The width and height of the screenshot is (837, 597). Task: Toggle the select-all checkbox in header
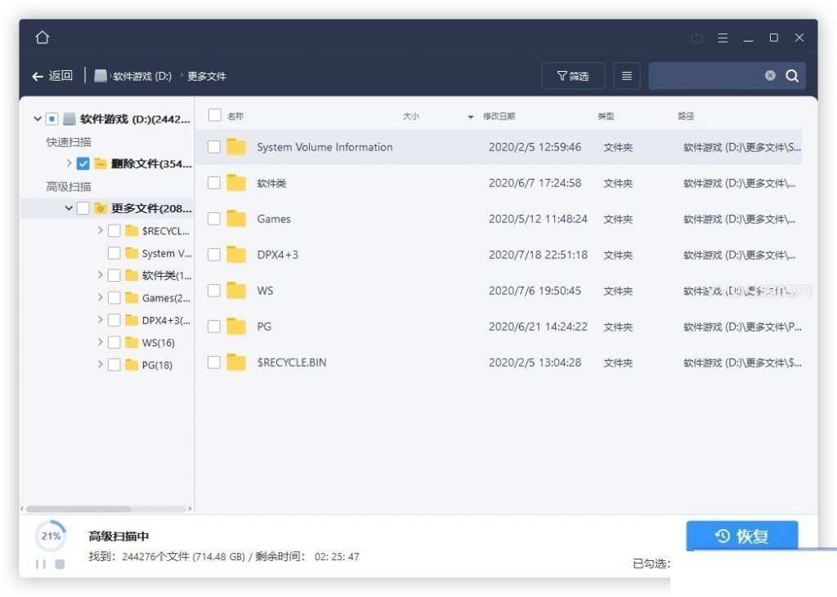click(214, 116)
